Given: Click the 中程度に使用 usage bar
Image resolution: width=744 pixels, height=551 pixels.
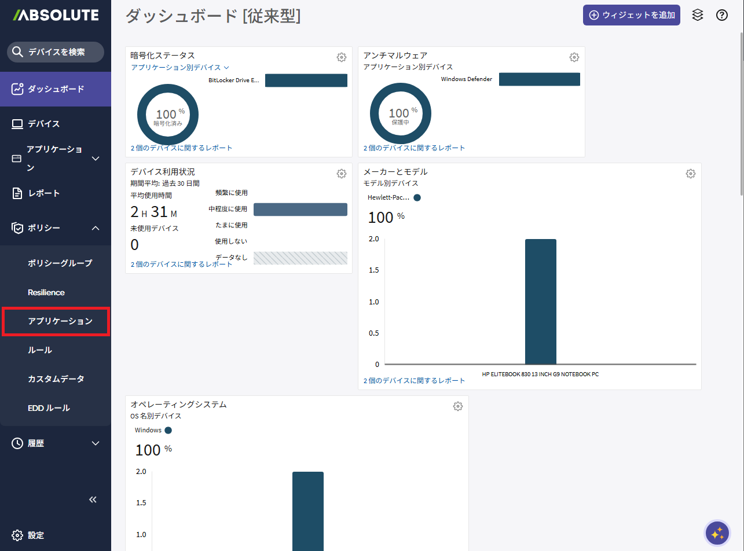Looking at the screenshot, I should (x=300, y=210).
